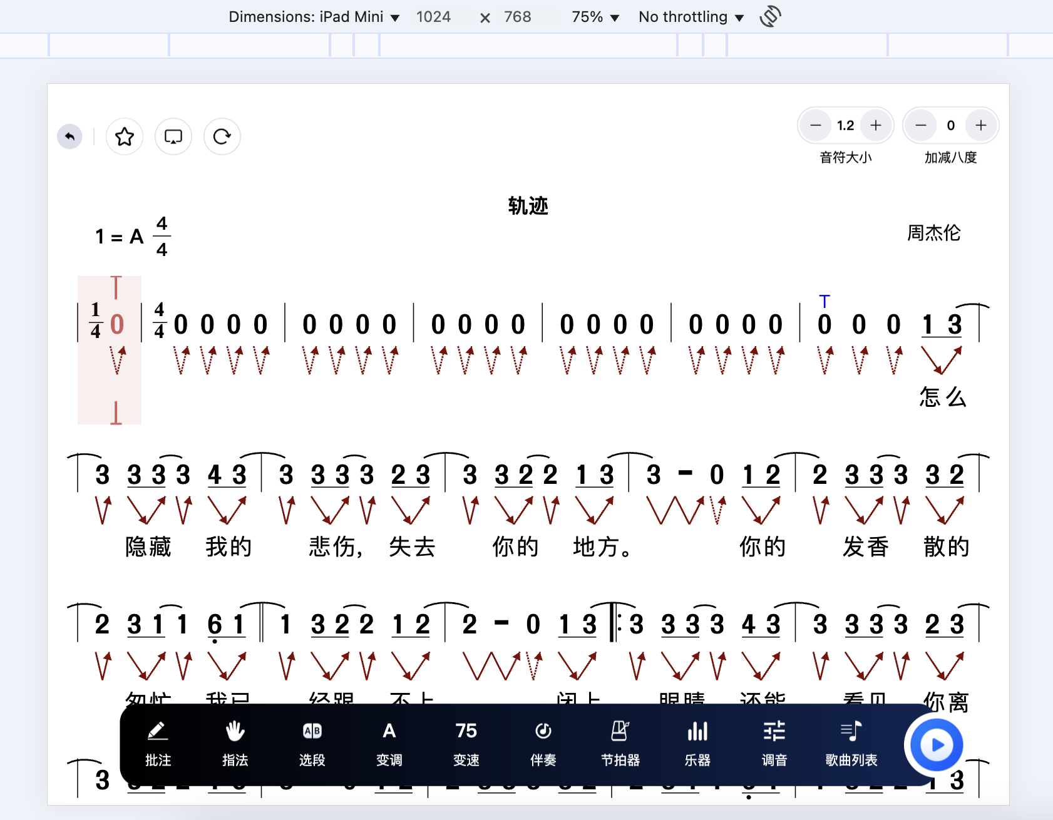Click the song title 轨迹

click(x=528, y=206)
